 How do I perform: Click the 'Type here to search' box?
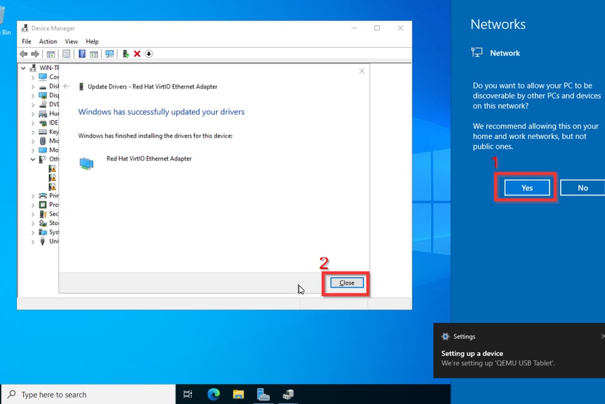[89, 395]
